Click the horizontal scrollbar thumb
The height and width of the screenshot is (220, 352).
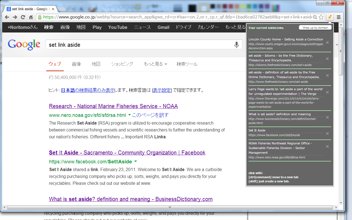(x=169, y=207)
